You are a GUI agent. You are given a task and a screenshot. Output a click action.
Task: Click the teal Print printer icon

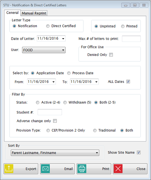click(82, 169)
